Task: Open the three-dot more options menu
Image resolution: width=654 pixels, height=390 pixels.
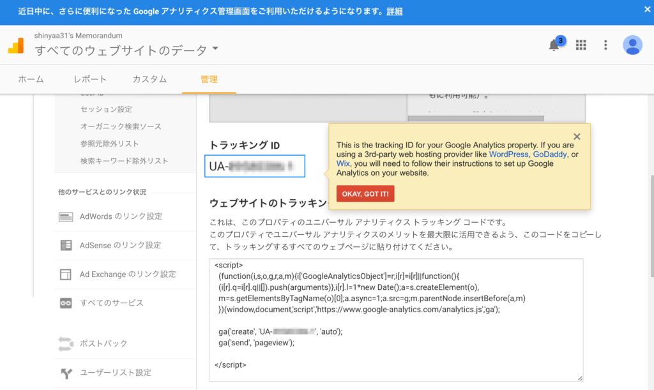Action: pyautogui.click(x=605, y=45)
